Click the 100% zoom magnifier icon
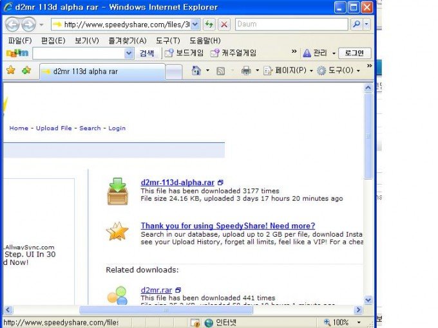This screenshot has height=328, width=438. click(327, 322)
